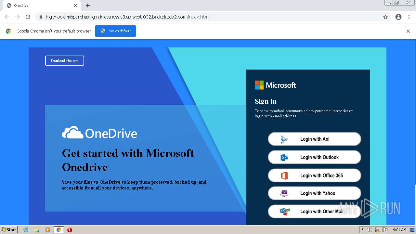Click the Save your files to OneDrive paragraph
Image resolution: width=416 pixels, height=234 pixels.
[134, 185]
